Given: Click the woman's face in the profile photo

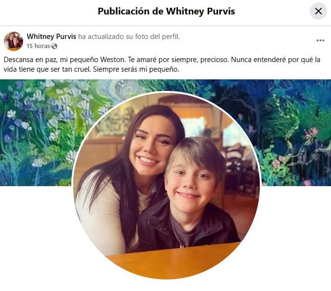Looking at the screenshot, I should click(x=150, y=148).
